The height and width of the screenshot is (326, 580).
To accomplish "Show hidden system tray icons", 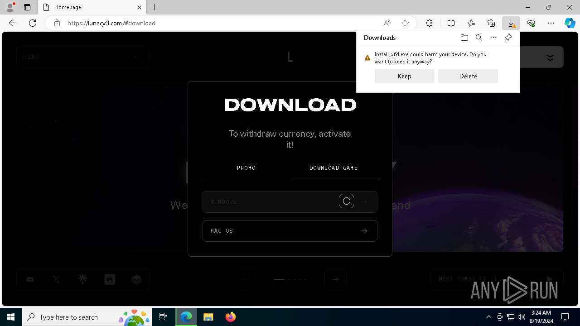I will tap(488, 317).
